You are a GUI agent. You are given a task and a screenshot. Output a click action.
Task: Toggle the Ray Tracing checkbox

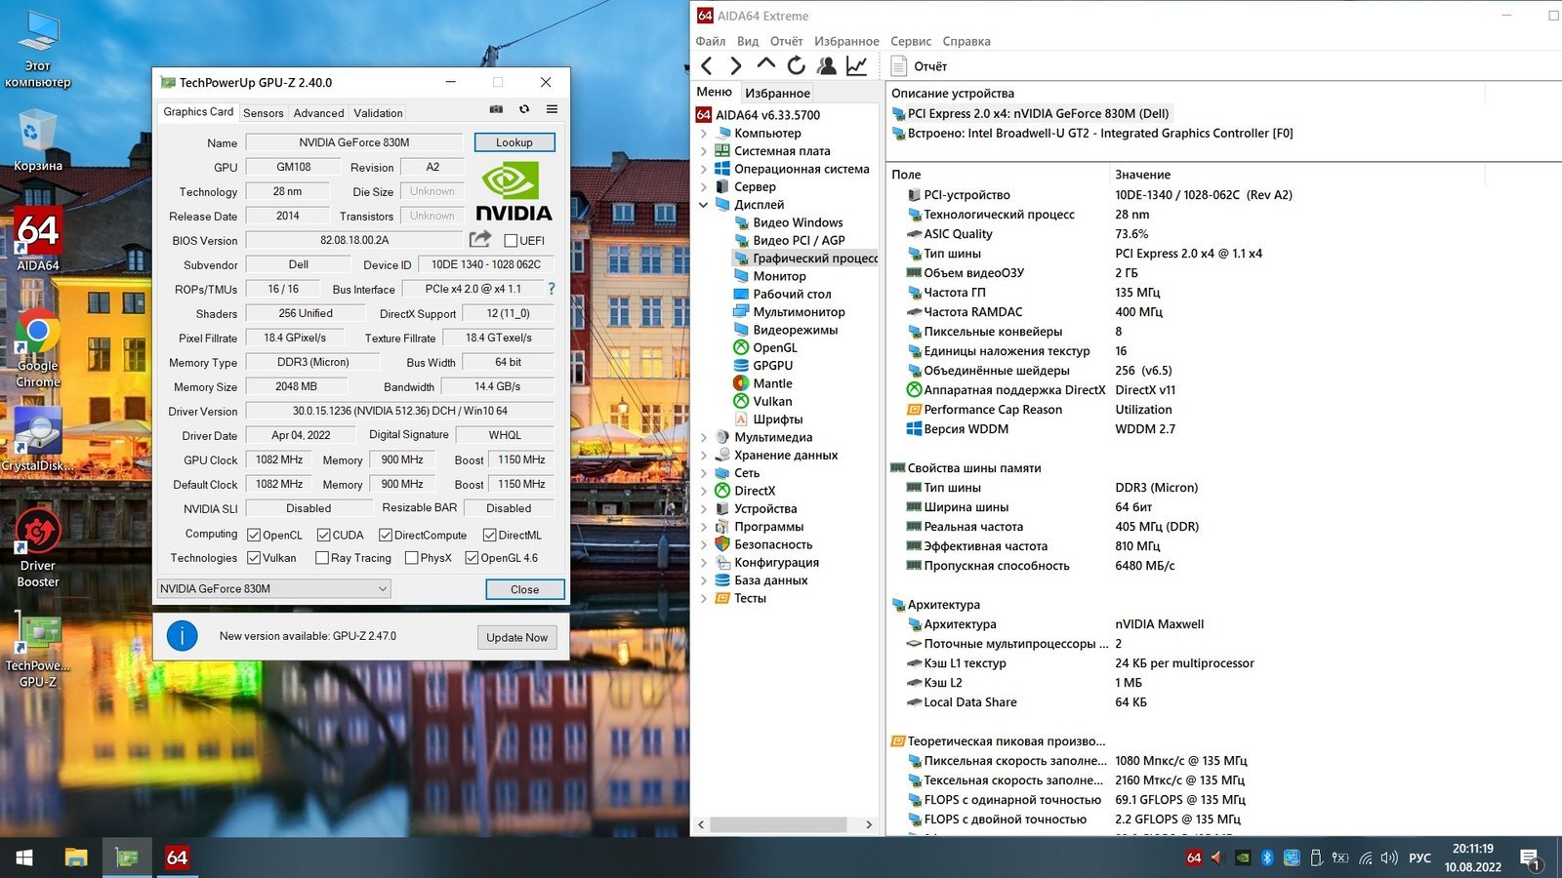click(322, 558)
